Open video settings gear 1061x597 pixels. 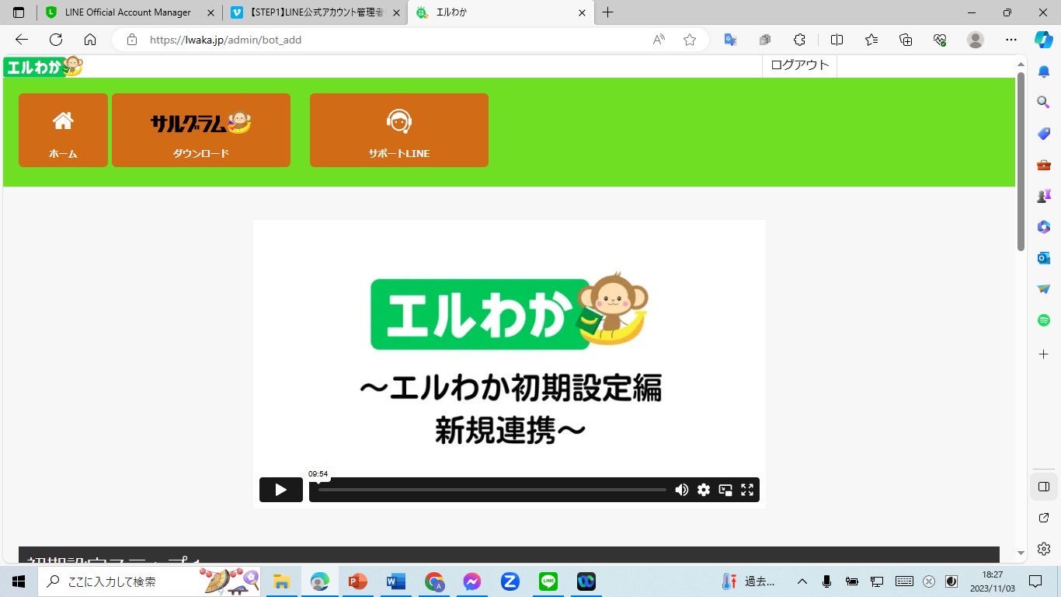(x=703, y=490)
